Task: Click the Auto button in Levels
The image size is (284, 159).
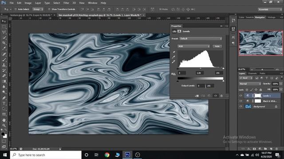Action: (x=217, y=46)
